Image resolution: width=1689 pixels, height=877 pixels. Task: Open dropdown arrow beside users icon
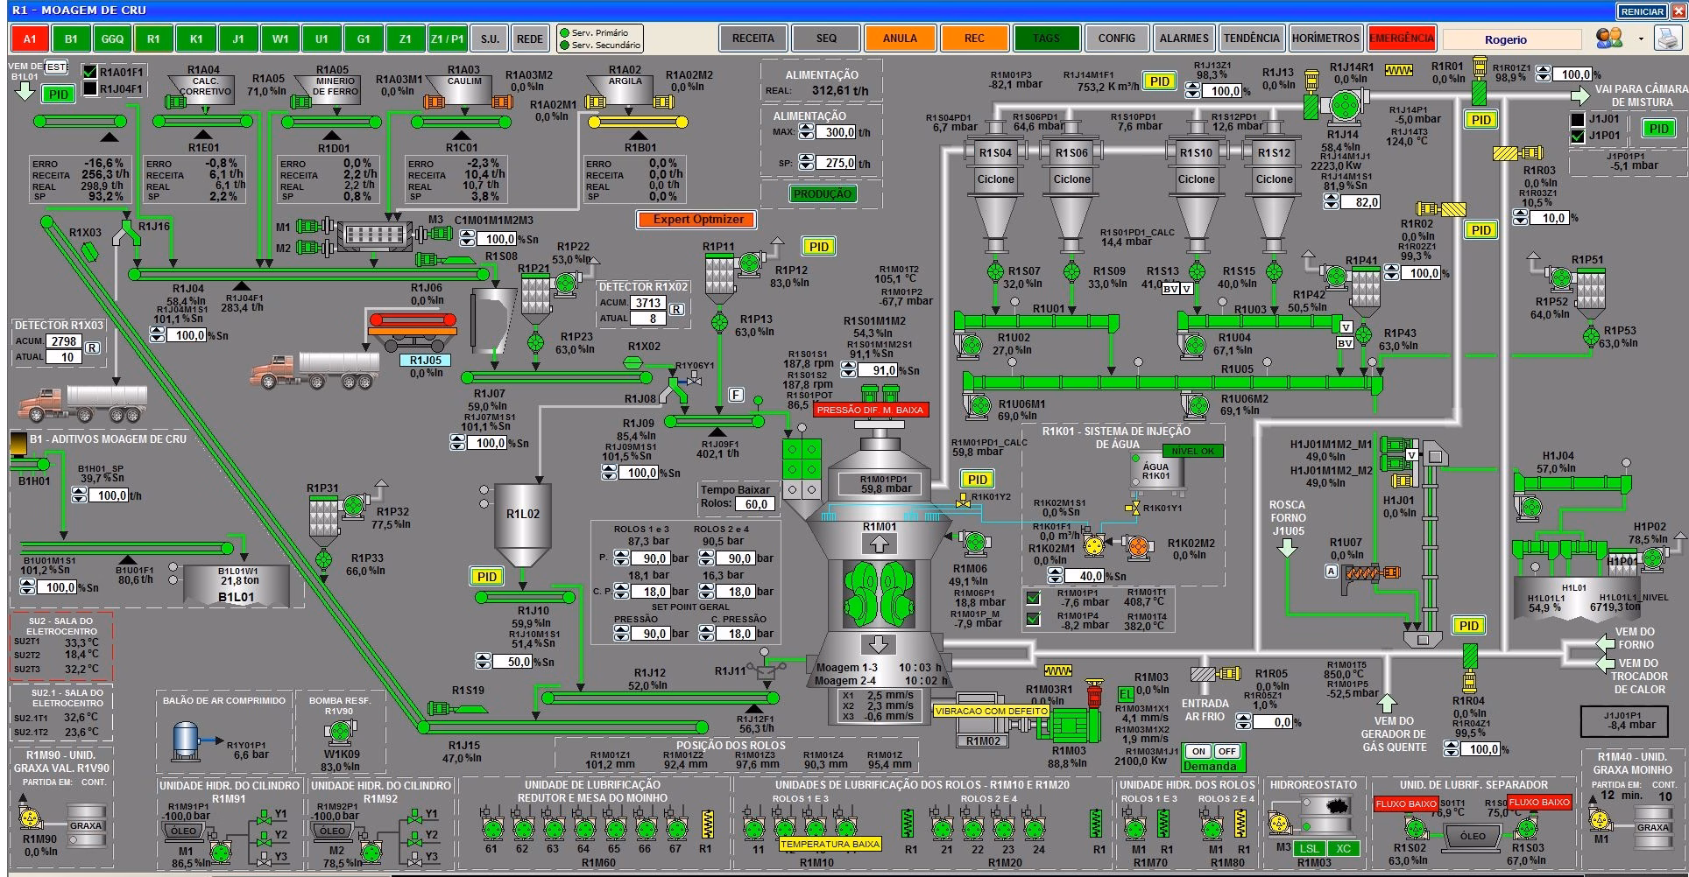[1641, 39]
